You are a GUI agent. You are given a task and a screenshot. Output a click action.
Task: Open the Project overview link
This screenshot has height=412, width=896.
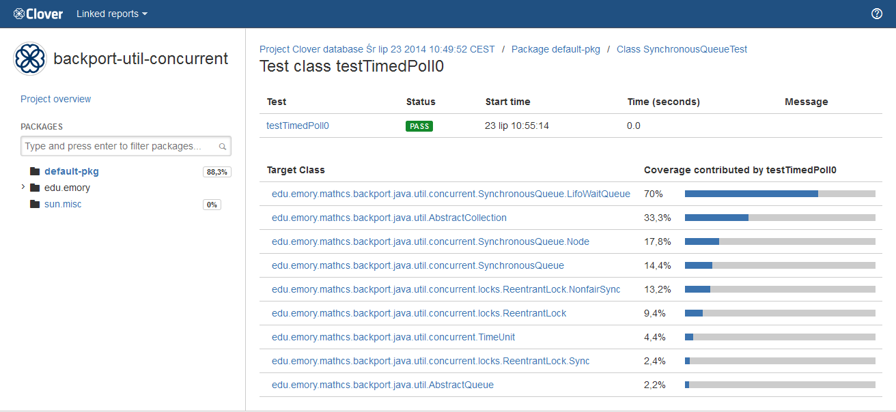[55, 99]
